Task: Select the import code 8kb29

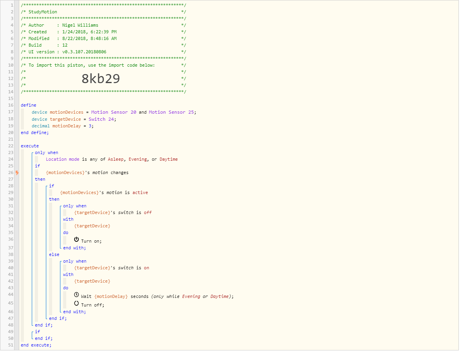Action: click(x=101, y=79)
